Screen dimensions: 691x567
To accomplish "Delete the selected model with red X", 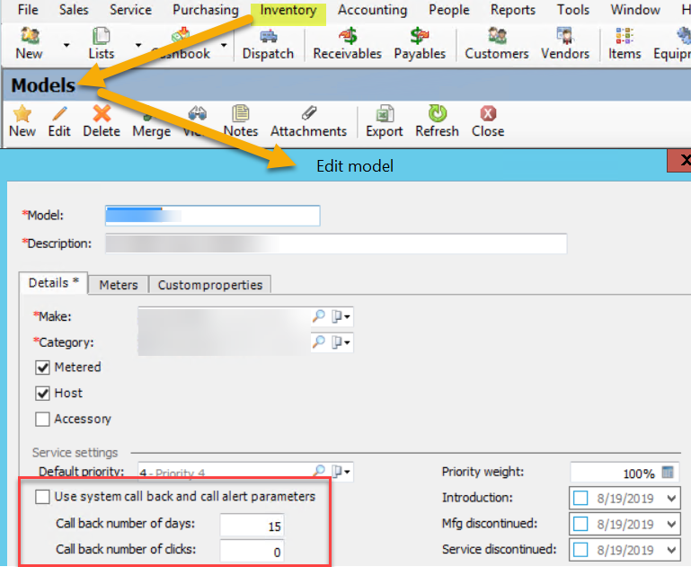I will tap(102, 121).
